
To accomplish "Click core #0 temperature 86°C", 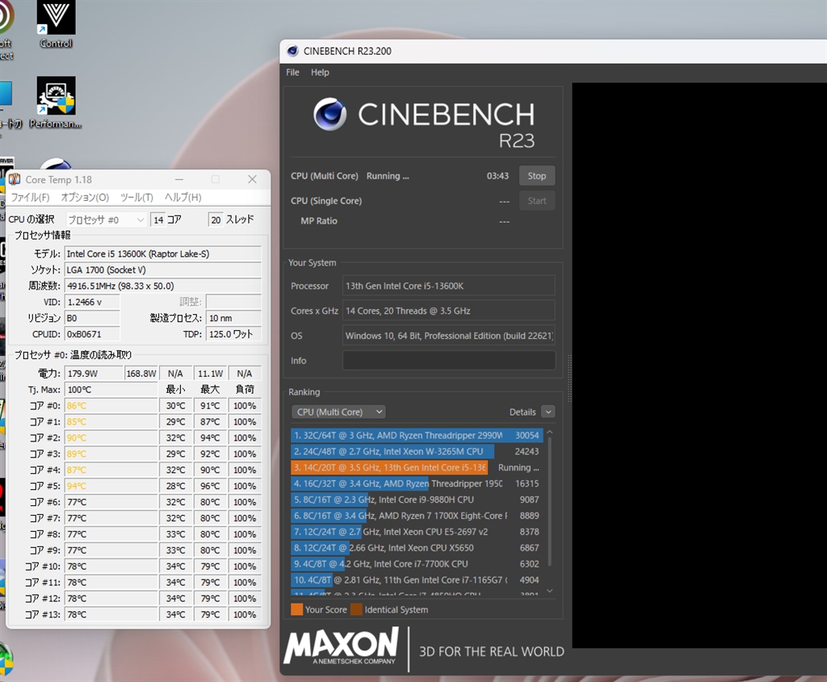I will coord(111,406).
